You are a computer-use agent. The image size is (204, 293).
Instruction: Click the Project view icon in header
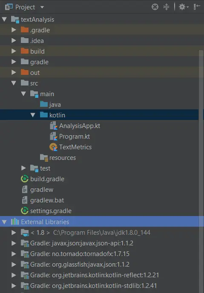pos(9,7)
